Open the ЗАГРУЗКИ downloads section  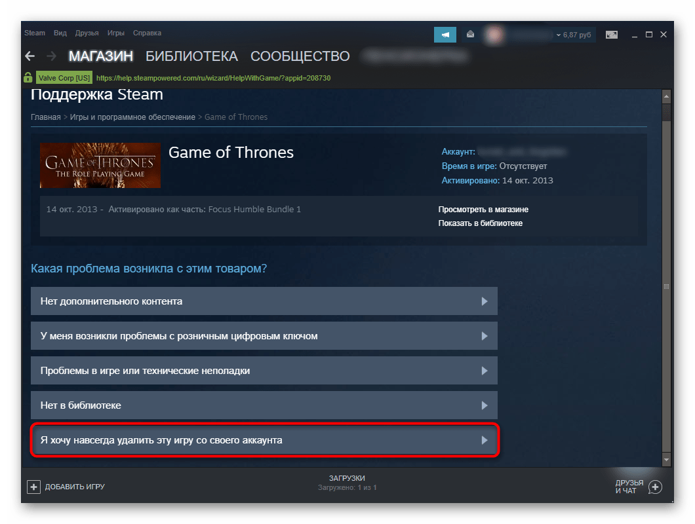pos(347,478)
